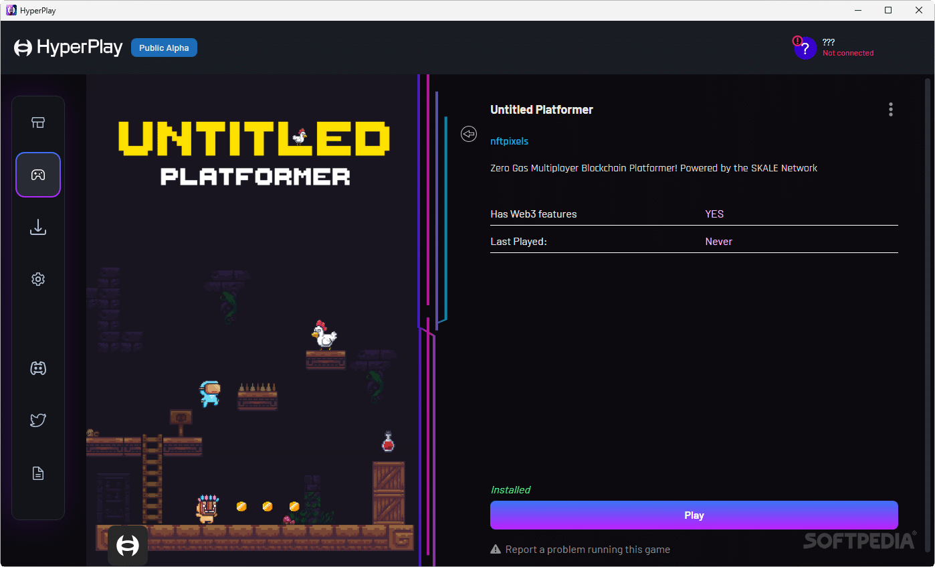Open the Discord sidebar icon
Screen dimensions: 935x567
pos(38,368)
